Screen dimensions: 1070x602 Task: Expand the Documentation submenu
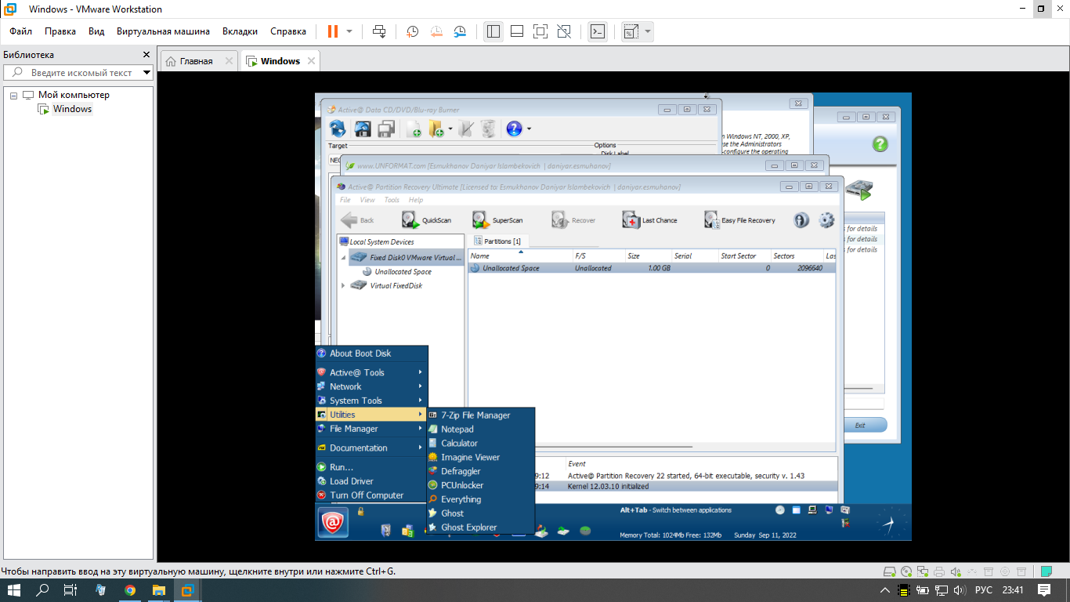[x=371, y=448]
